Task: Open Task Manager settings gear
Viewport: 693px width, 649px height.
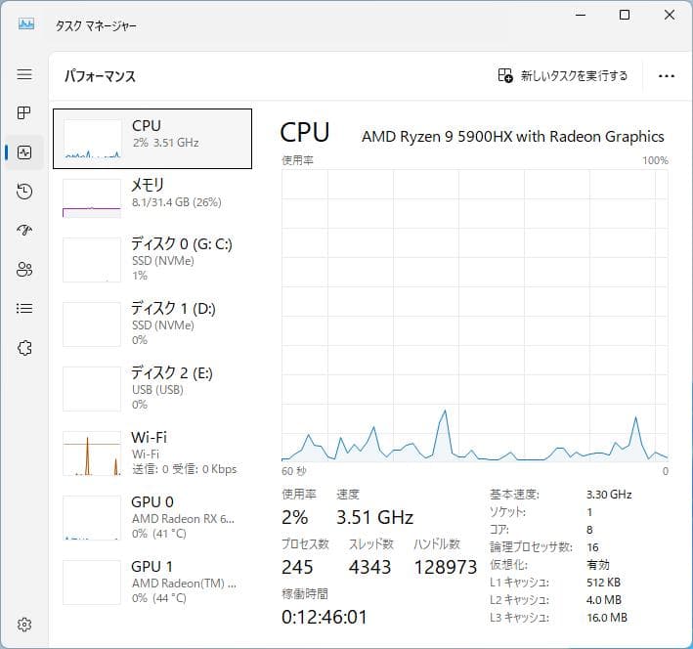Action: (24, 625)
